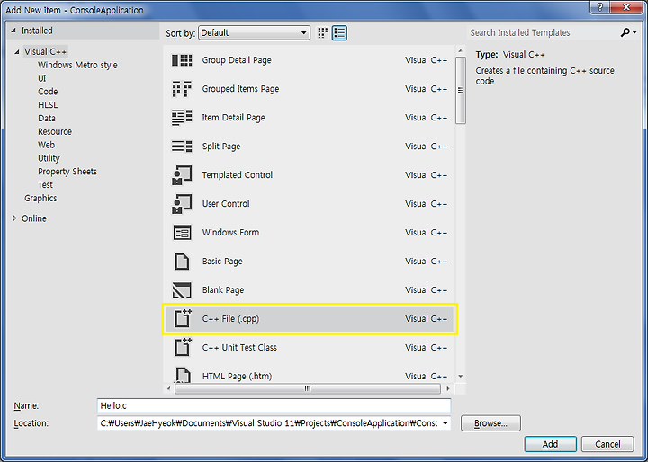
Task: Click the Browse... button
Action: point(491,423)
